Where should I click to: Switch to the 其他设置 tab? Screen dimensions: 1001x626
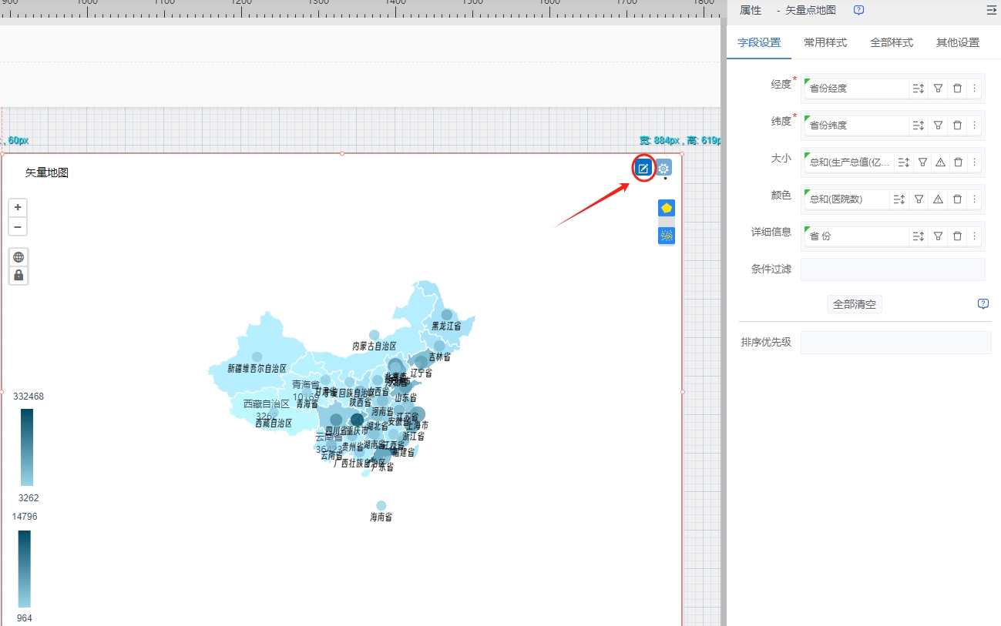(957, 42)
